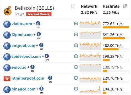Expand viabtc.com details with plus icon
This screenshot has height=95, width=131.
[76, 23]
